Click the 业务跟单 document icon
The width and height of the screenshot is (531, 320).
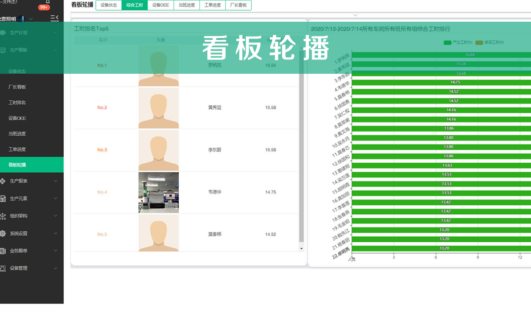[x=3, y=251]
